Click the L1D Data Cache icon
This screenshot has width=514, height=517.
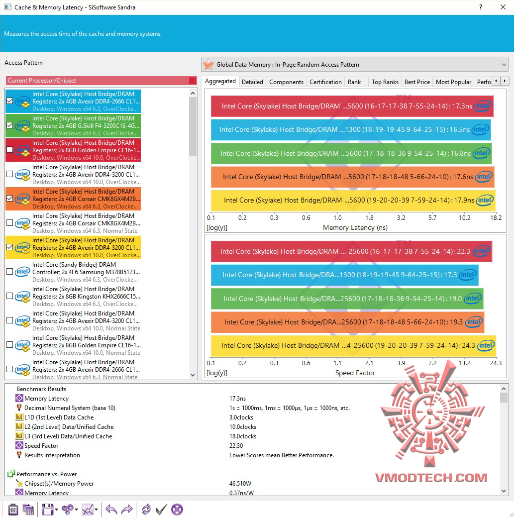click(x=19, y=417)
